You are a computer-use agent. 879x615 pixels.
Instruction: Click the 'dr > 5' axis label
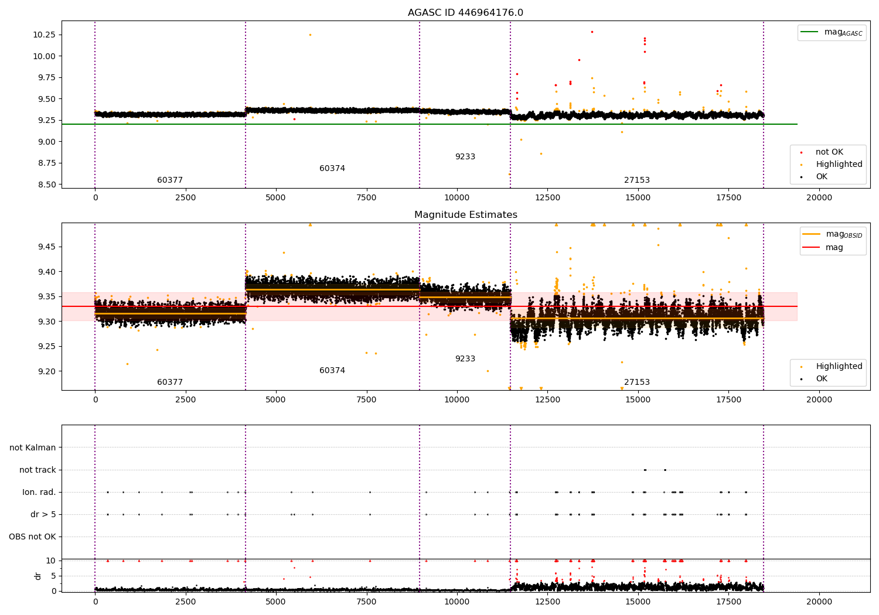(43, 515)
